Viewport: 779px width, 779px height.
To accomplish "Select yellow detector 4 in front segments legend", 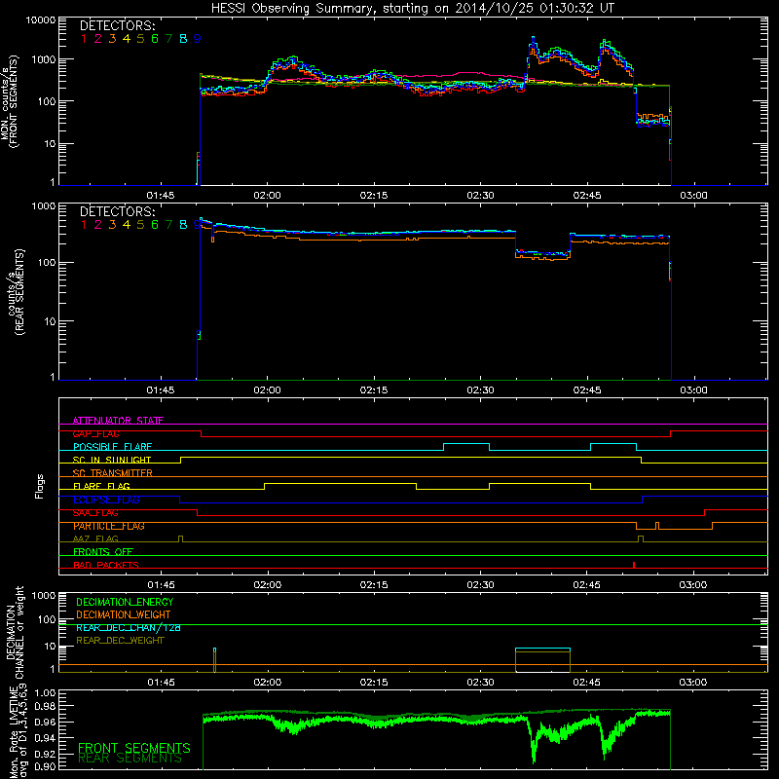I will coord(127,39).
